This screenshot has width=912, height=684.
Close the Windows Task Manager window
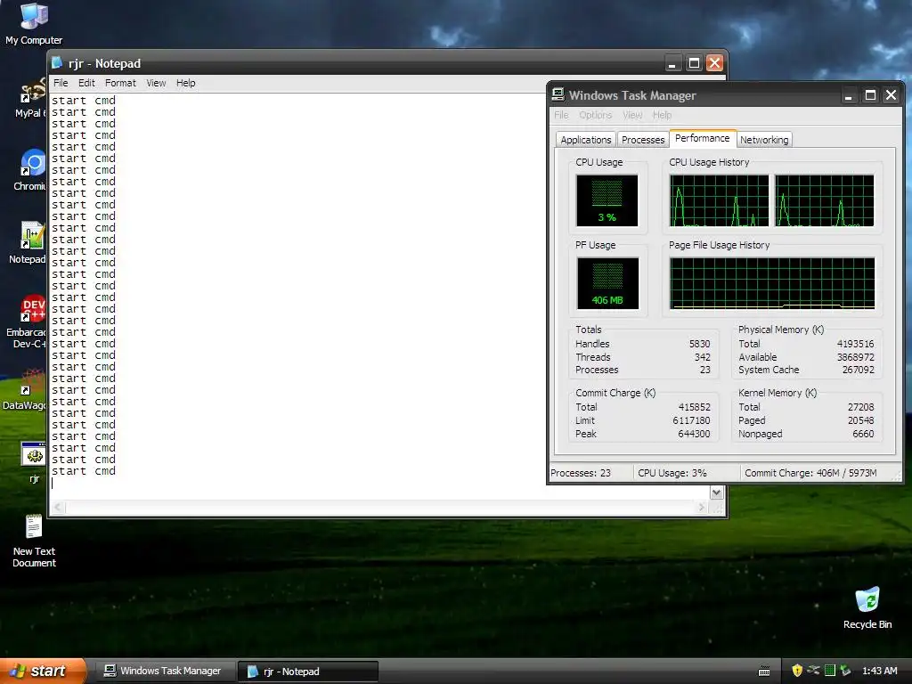[891, 94]
